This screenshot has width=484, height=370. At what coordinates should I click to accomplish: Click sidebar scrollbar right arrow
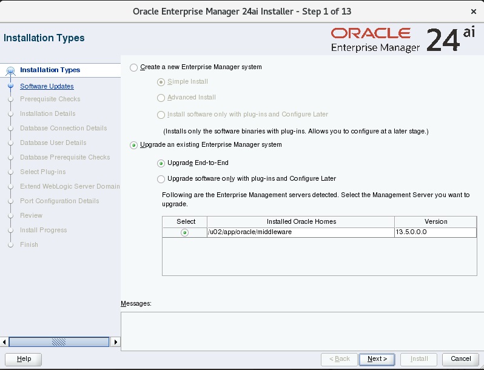pos(115,342)
